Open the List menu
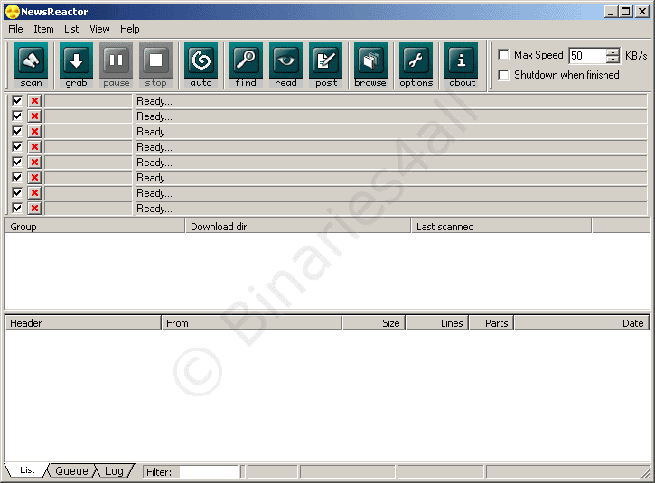The image size is (655, 483). [71, 29]
